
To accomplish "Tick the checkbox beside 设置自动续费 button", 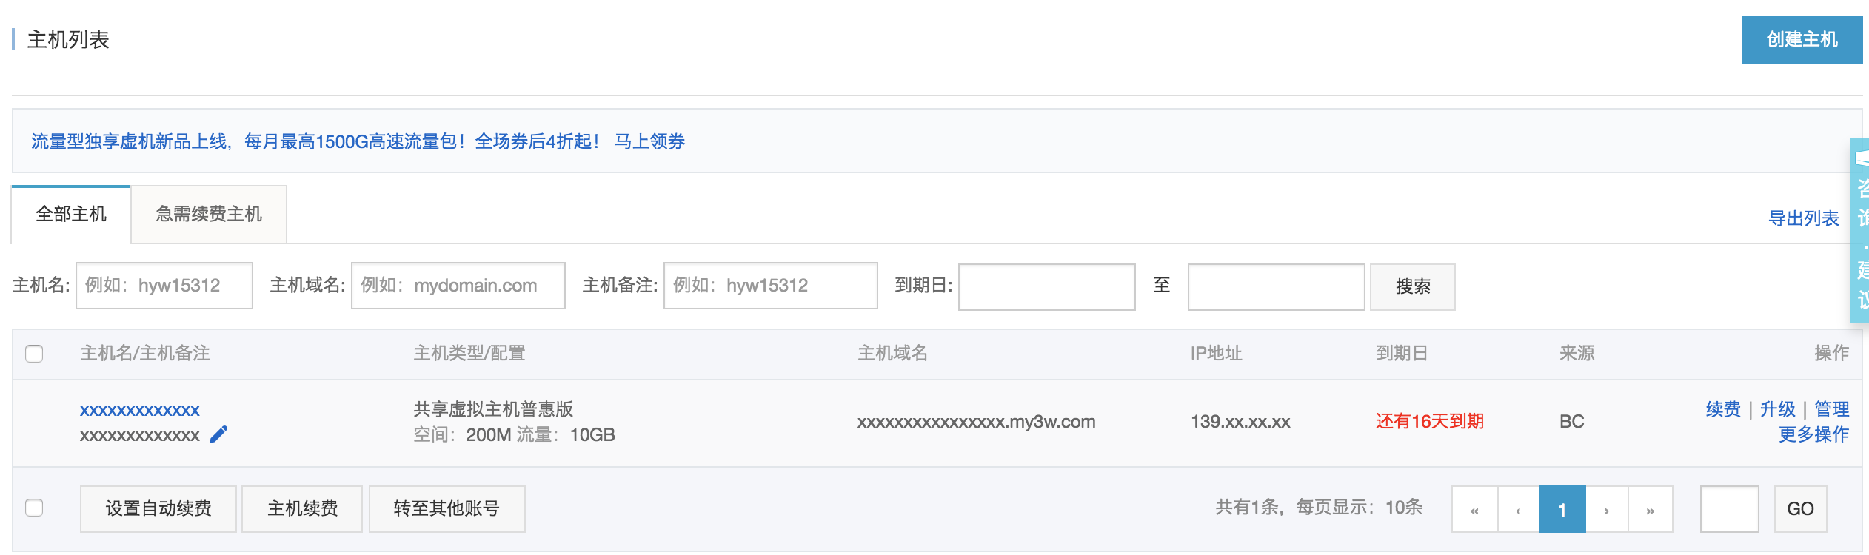I will 34,508.
